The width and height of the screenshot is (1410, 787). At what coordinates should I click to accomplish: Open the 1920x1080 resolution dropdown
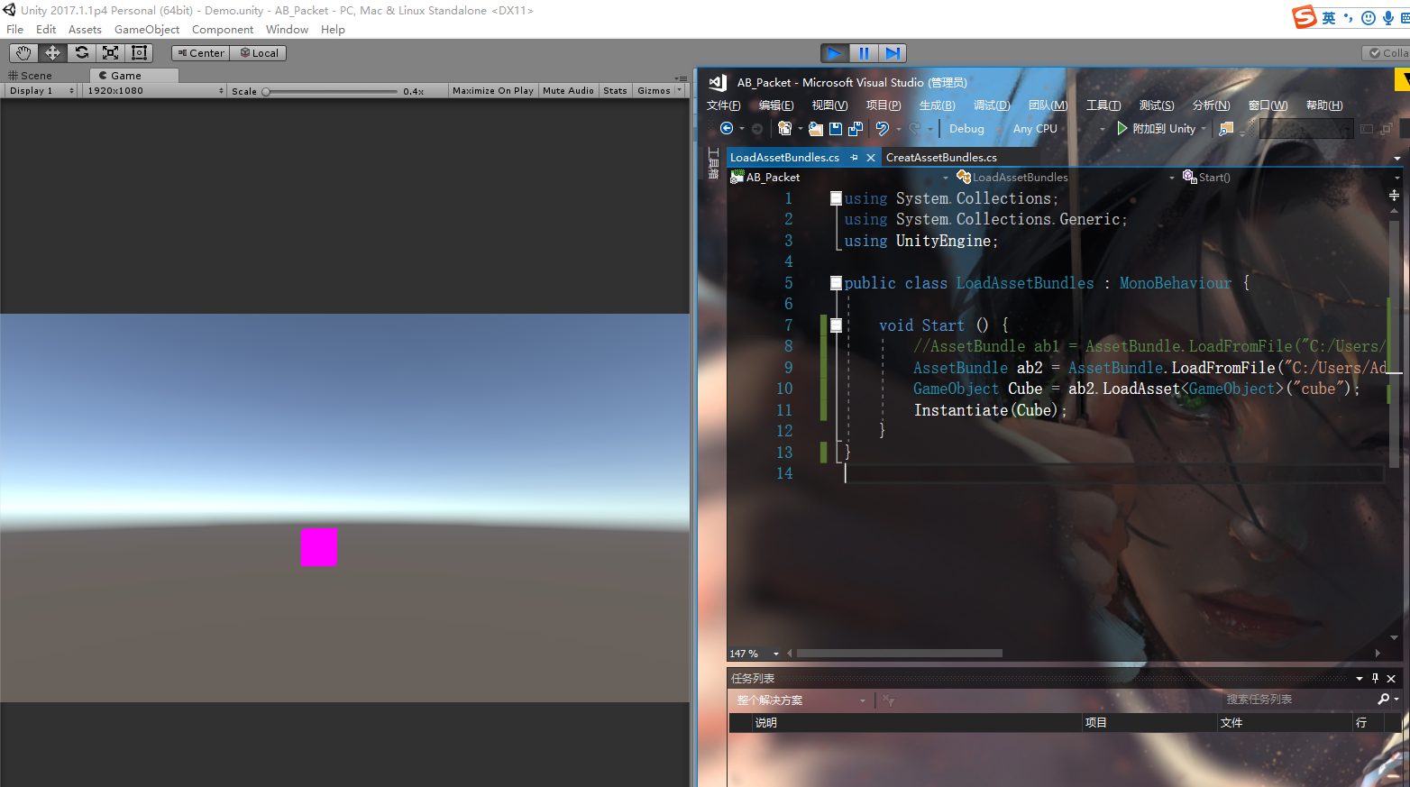pyautogui.click(x=155, y=91)
